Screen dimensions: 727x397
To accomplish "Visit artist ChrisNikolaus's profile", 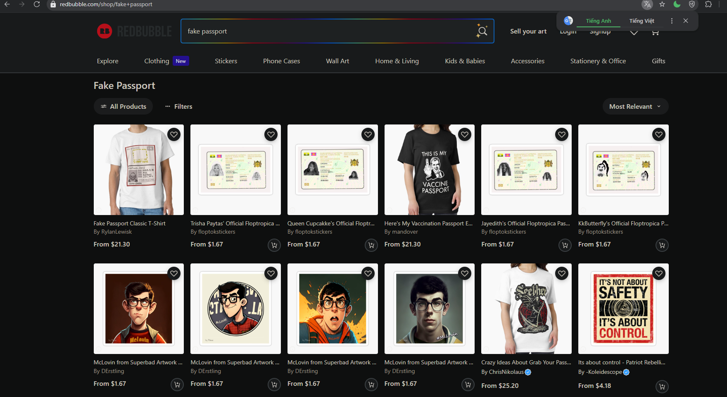I will tap(506, 372).
